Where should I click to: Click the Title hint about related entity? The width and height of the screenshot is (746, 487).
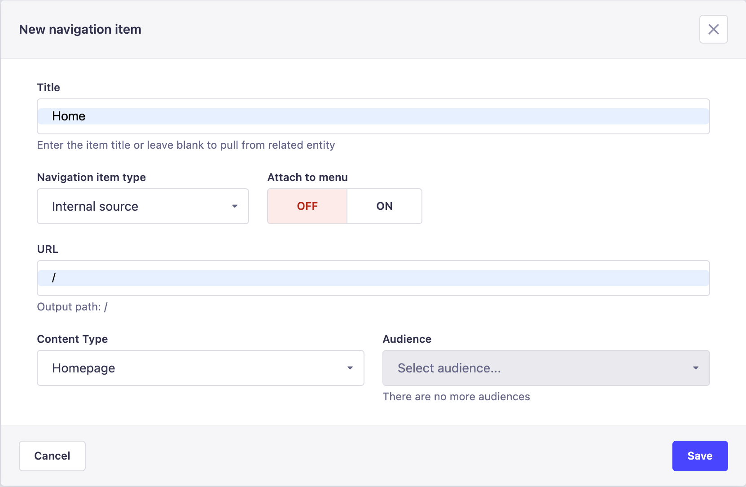[x=186, y=145]
